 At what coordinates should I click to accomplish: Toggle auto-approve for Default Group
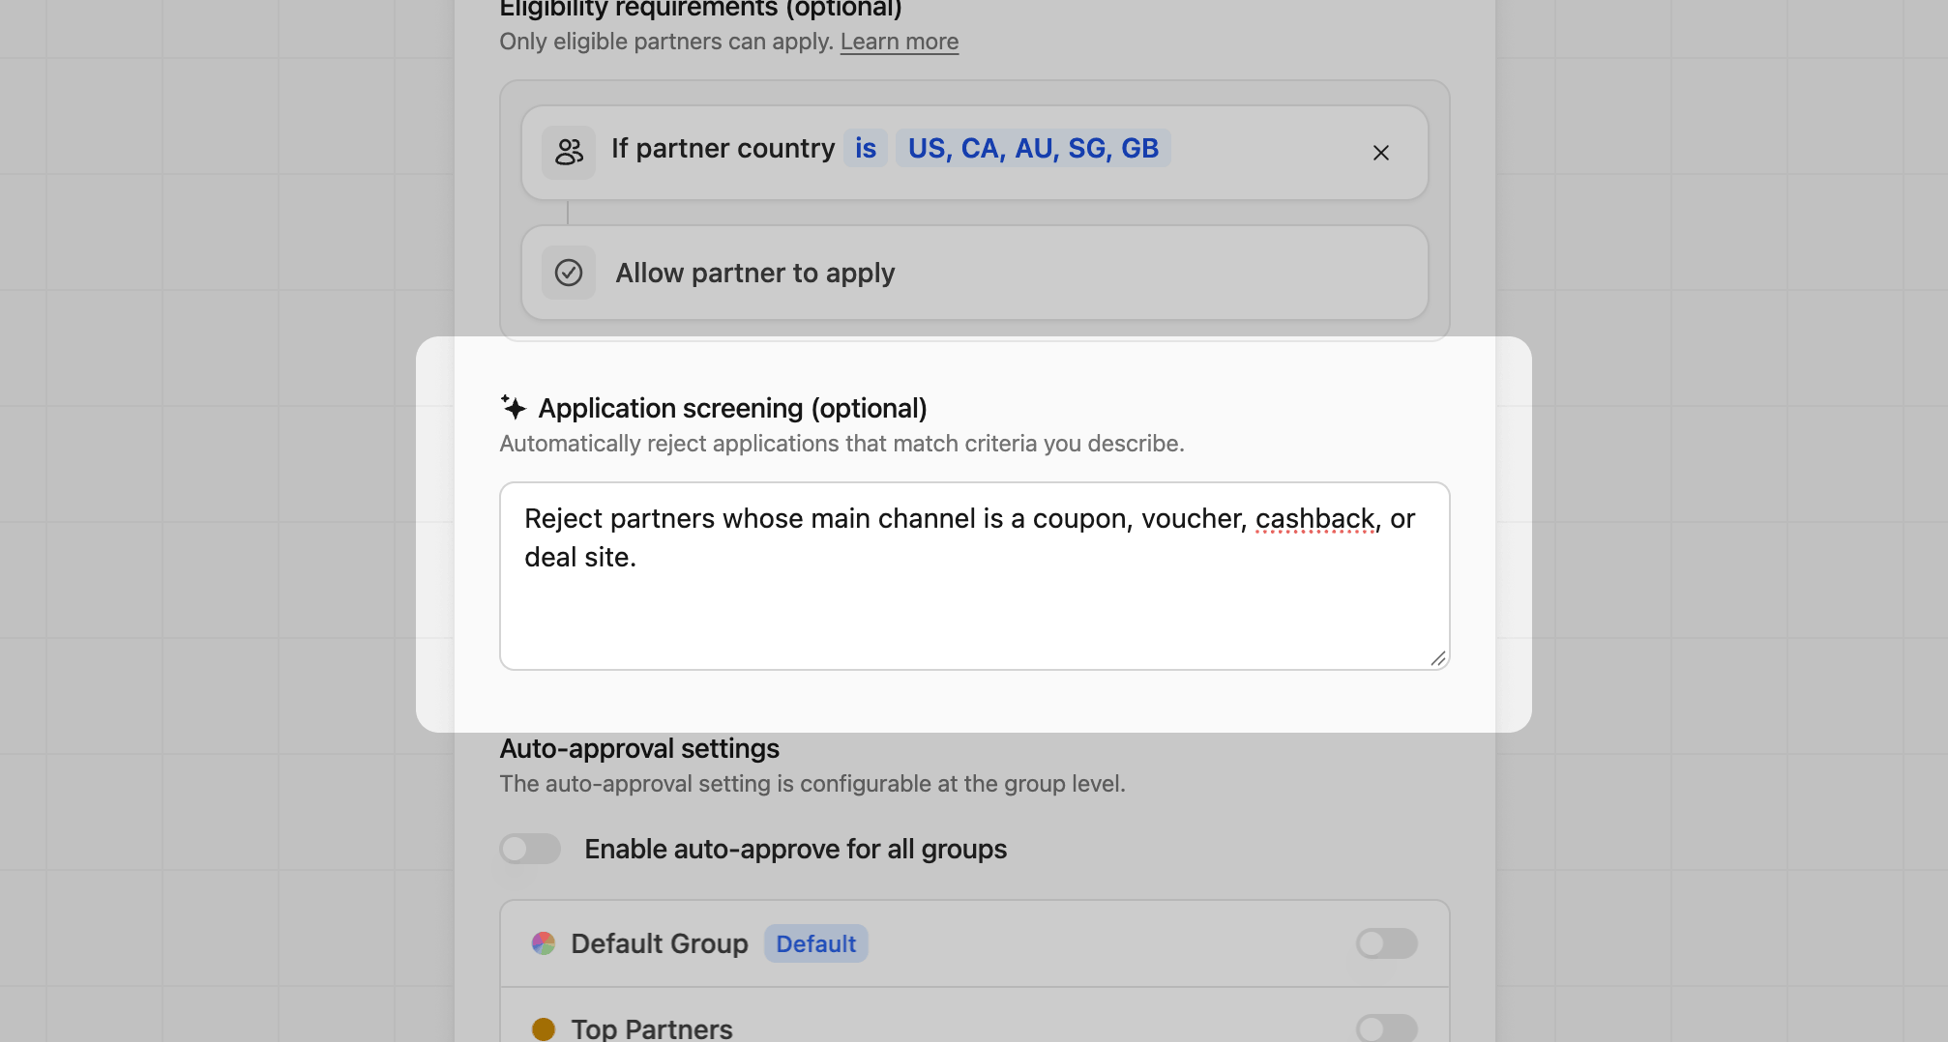coord(1387,943)
